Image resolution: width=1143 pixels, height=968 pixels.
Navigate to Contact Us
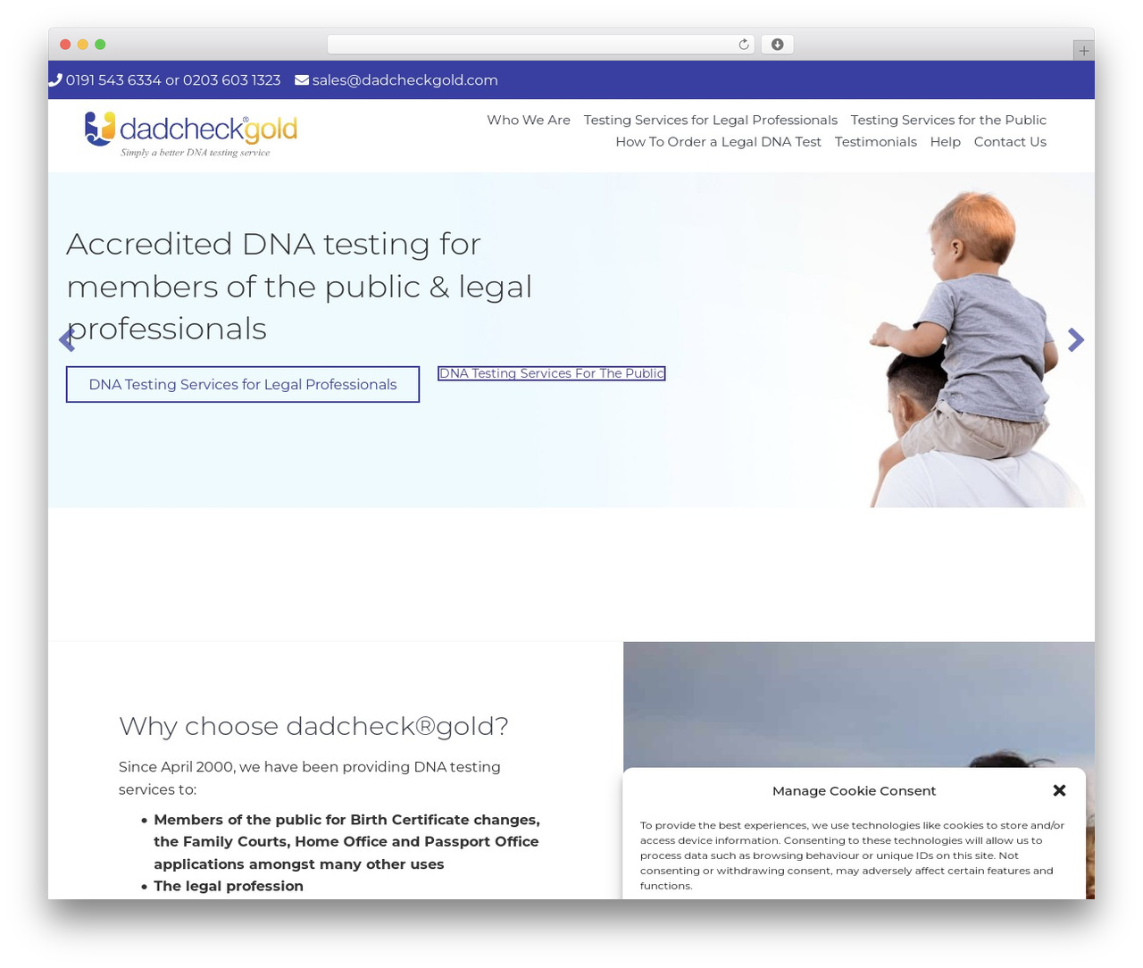coord(1010,142)
